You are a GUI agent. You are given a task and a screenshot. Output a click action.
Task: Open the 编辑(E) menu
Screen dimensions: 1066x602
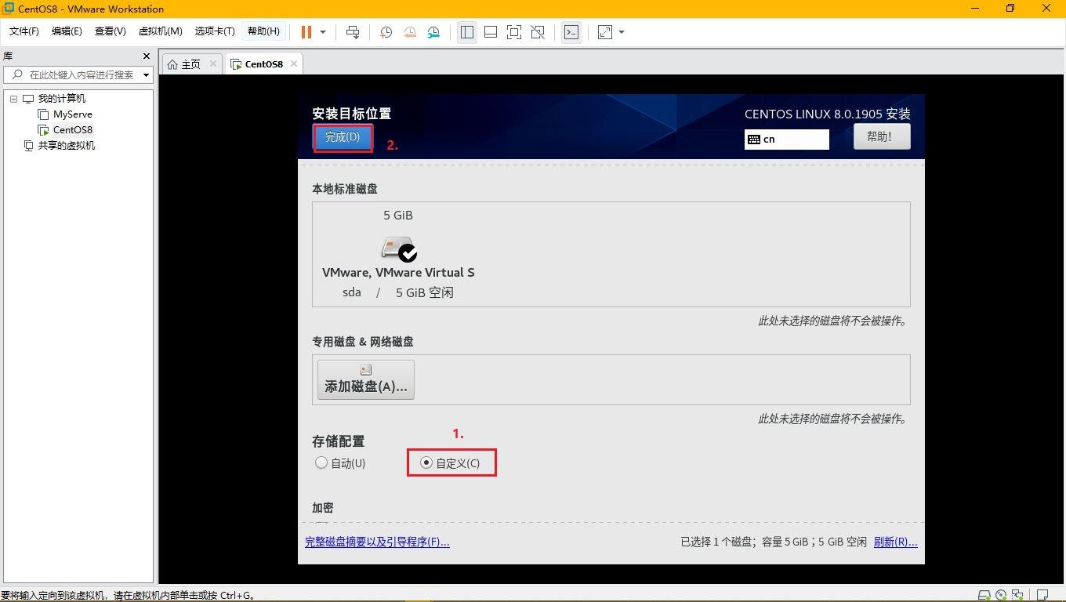67,31
